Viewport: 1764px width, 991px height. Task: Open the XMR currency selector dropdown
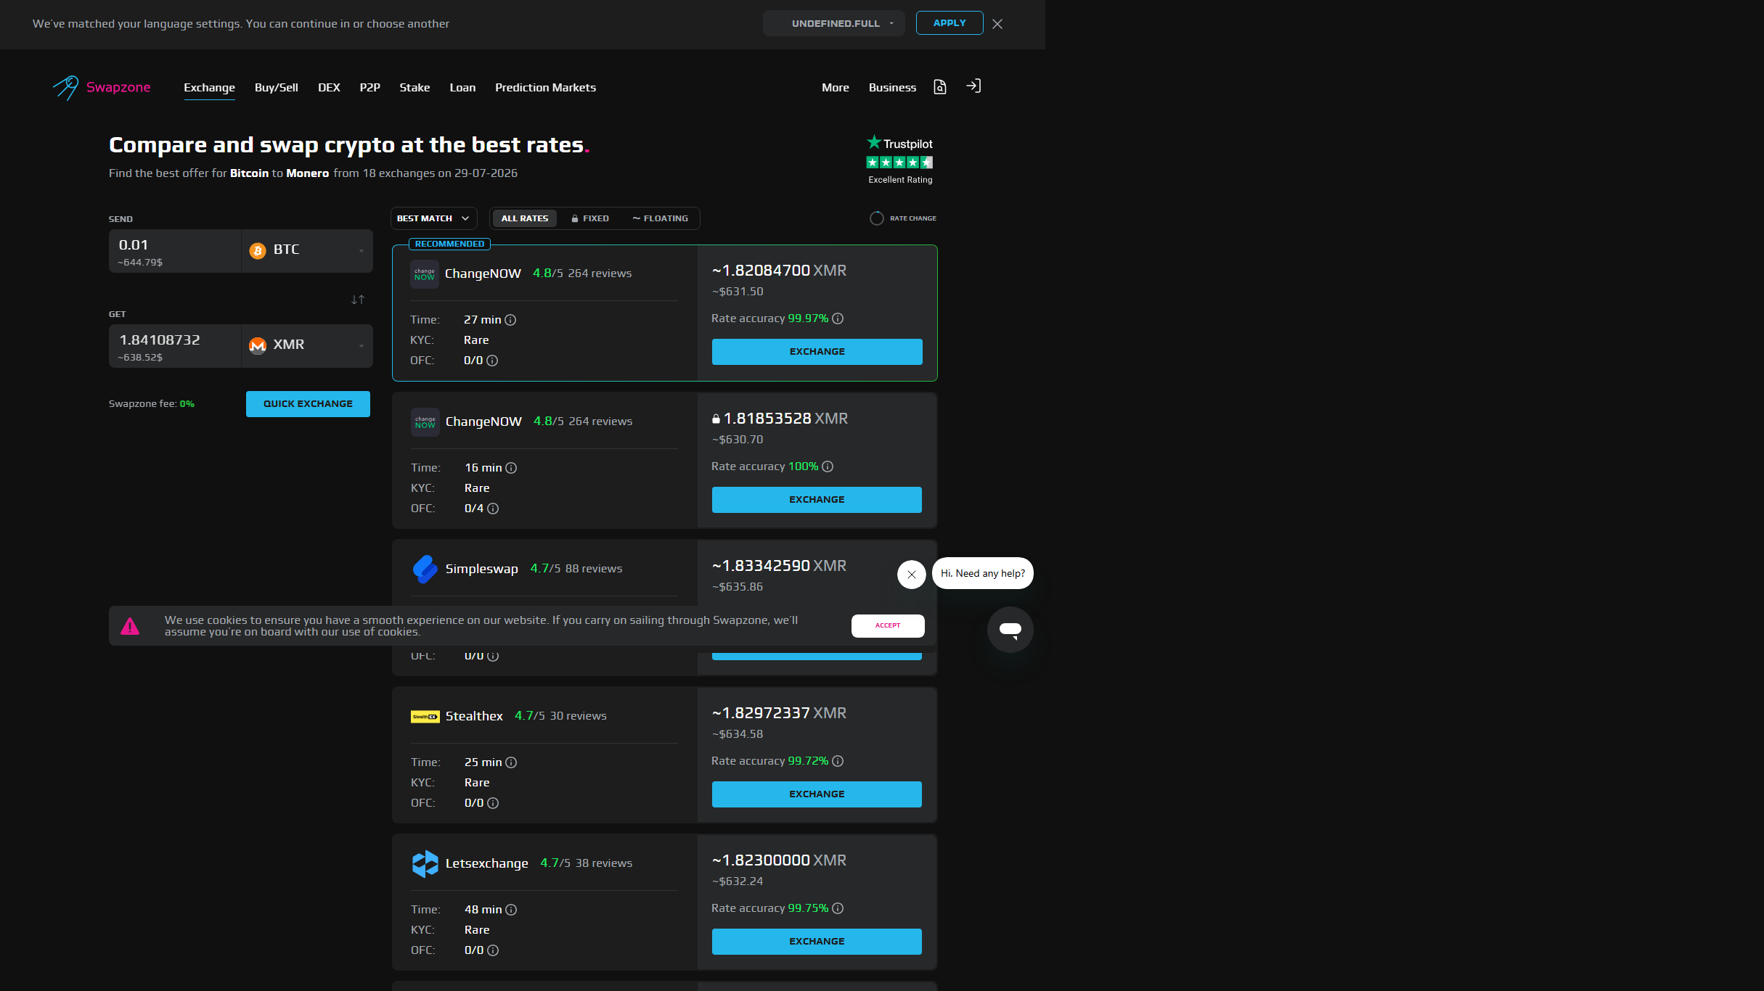[x=307, y=346]
